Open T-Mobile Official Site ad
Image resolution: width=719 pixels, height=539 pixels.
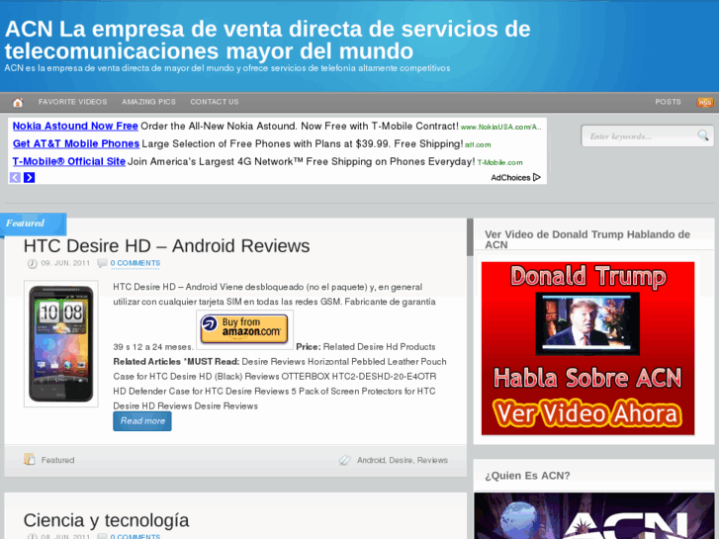[69, 161]
